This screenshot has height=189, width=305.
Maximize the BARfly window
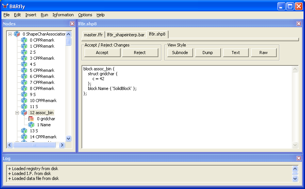pos(290,6)
